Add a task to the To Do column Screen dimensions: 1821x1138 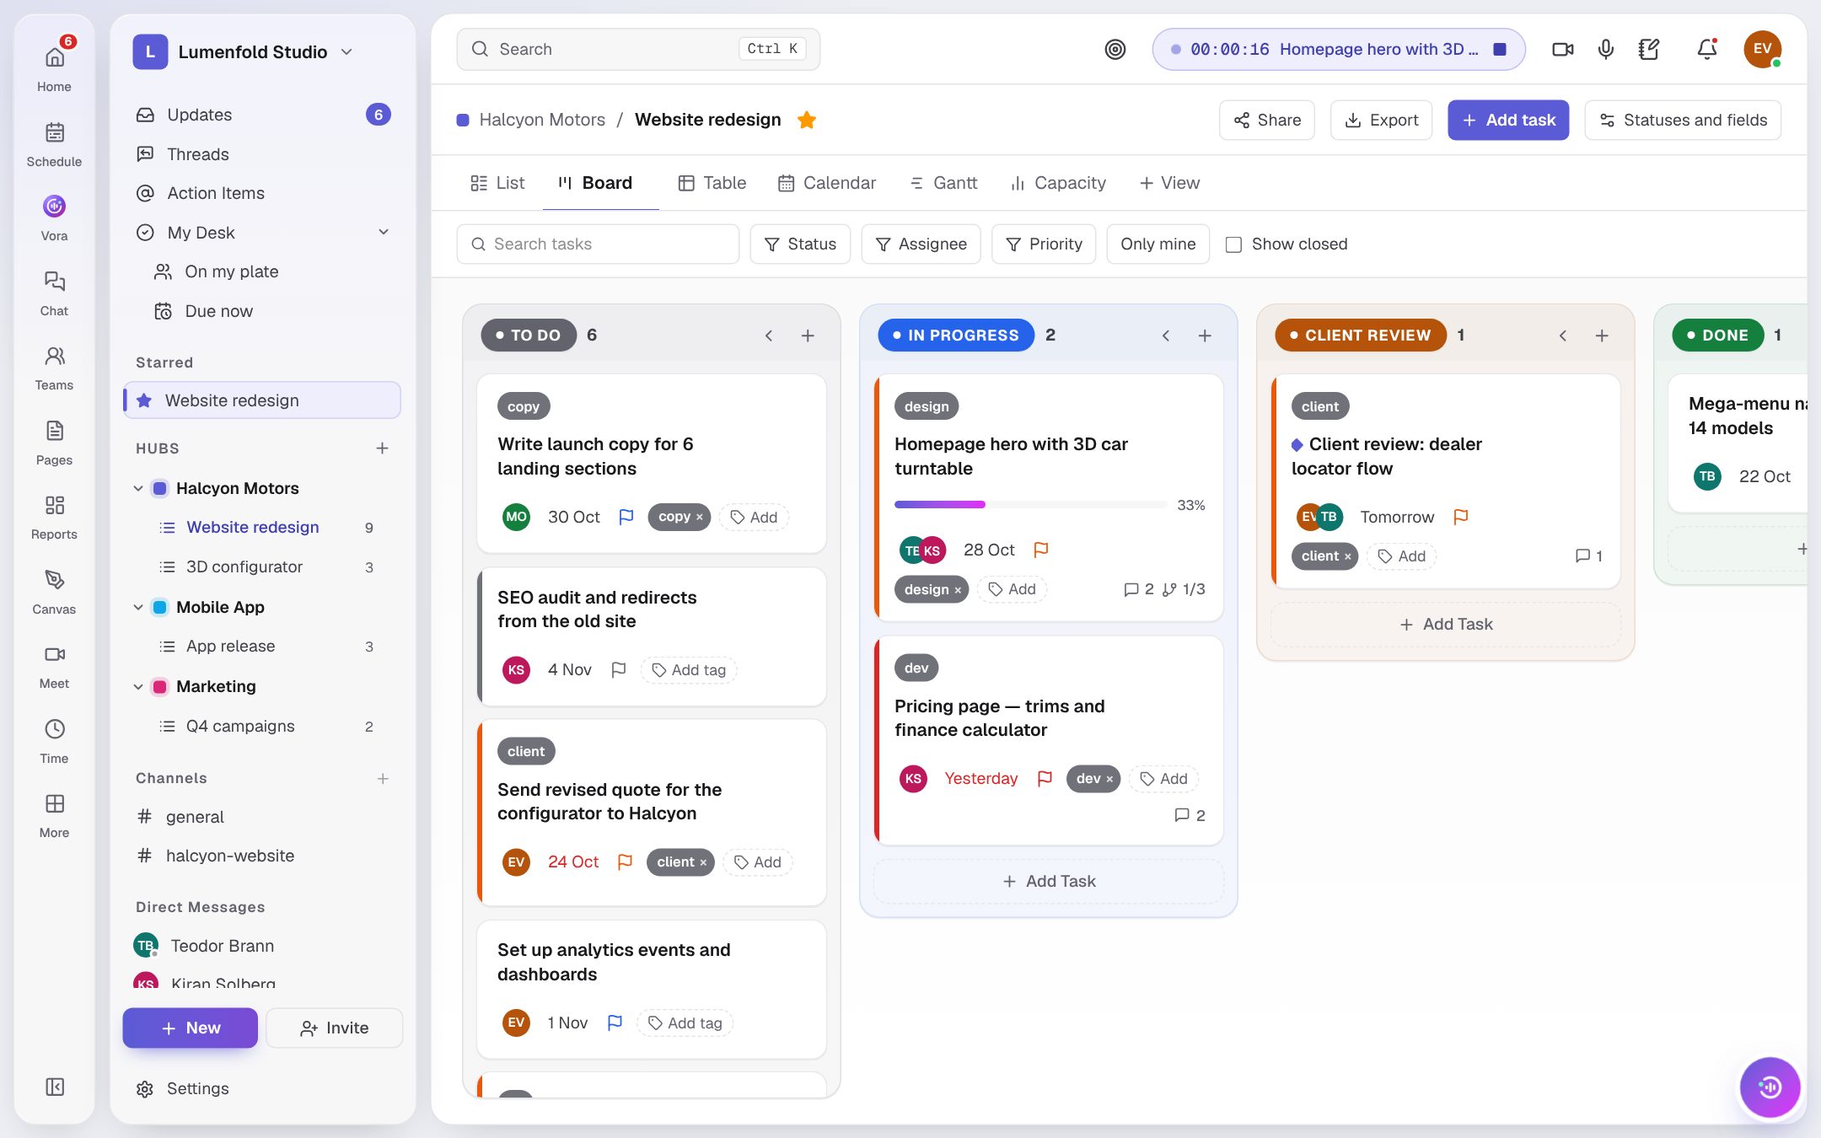pos(807,335)
